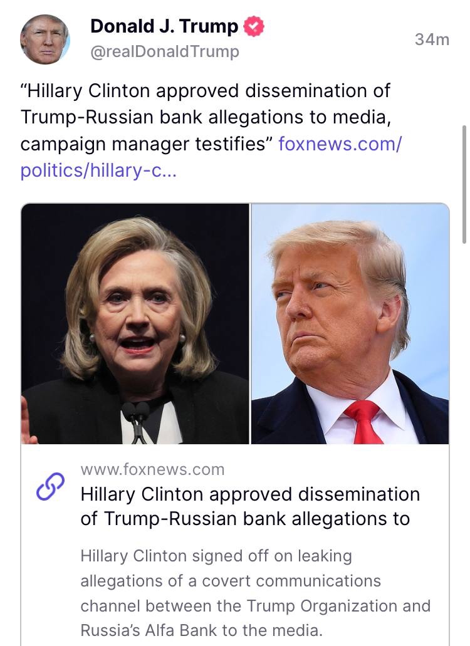The height and width of the screenshot is (646, 470).
Task: Click the www.foxnews.com domain label
Action: tap(152, 470)
